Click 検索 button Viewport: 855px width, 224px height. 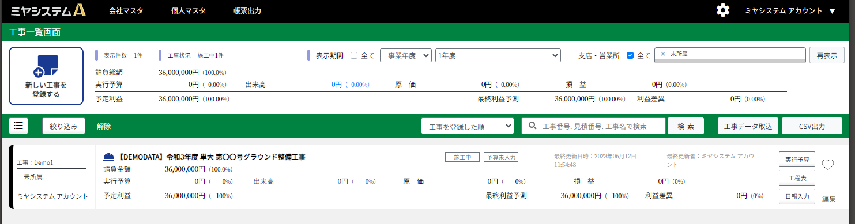point(686,126)
